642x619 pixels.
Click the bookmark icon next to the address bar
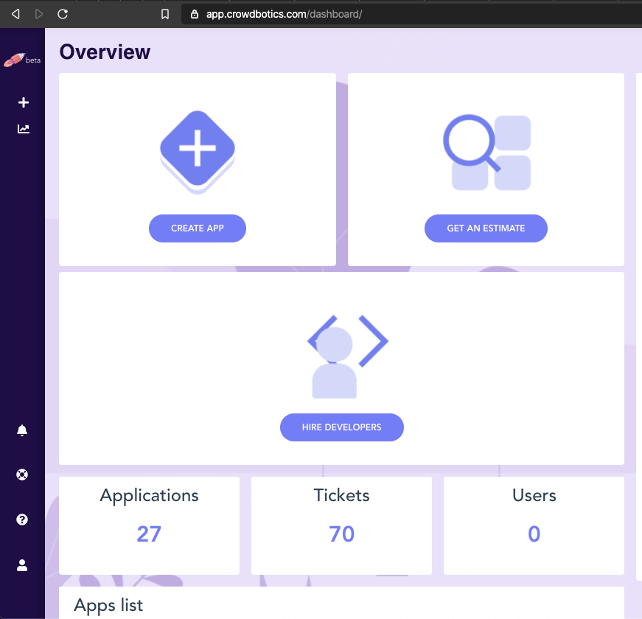pos(164,13)
